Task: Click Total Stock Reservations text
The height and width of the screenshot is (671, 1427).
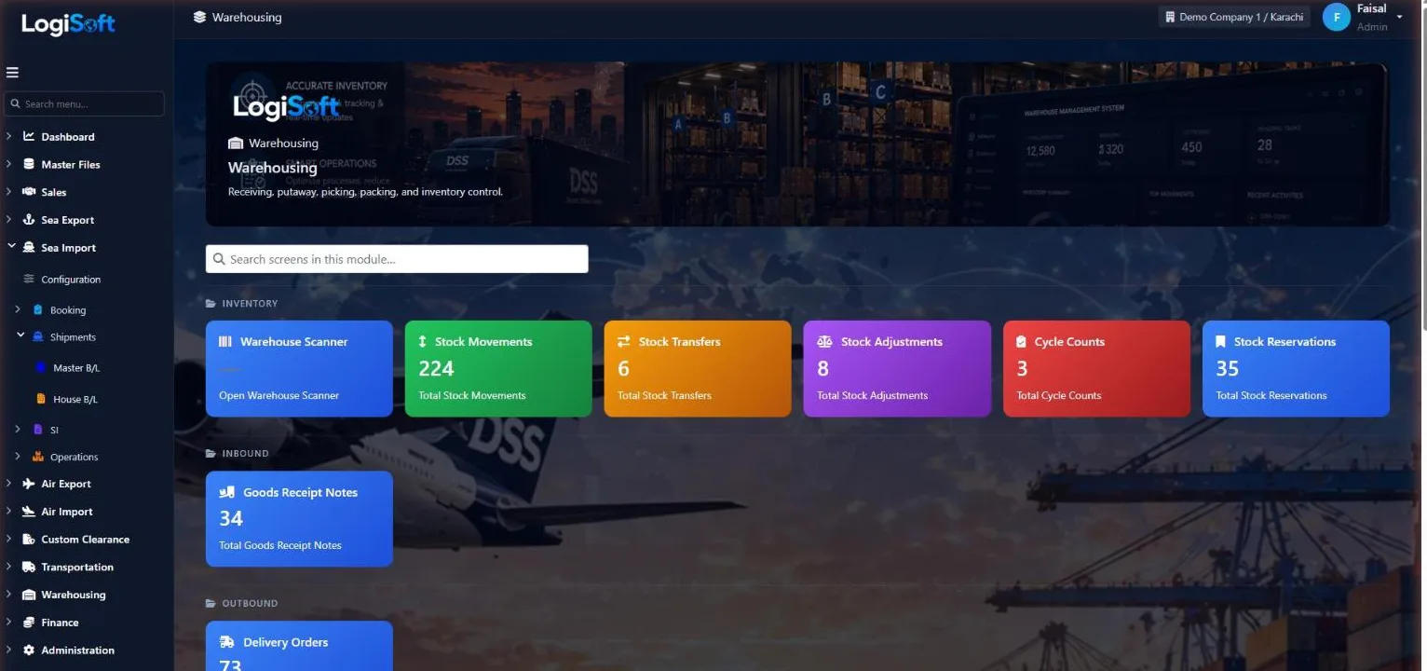Action: (x=1271, y=395)
